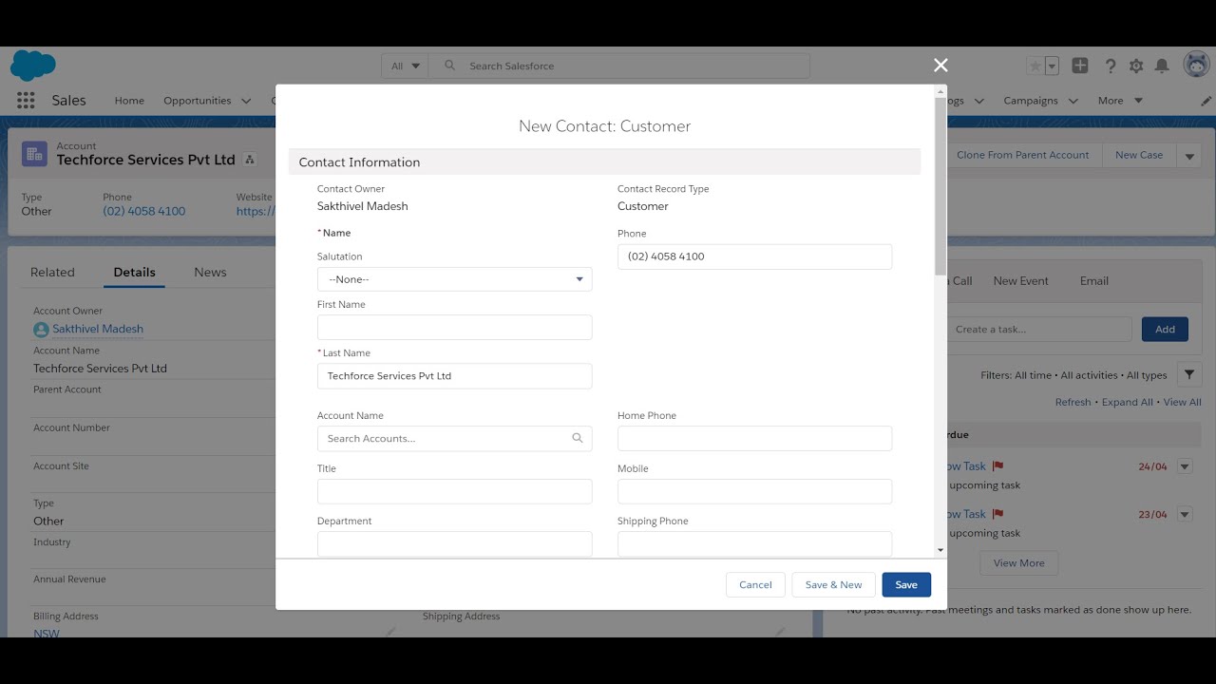The image size is (1216, 684).
Task: Open the Opportunities tab
Action: coord(197,101)
